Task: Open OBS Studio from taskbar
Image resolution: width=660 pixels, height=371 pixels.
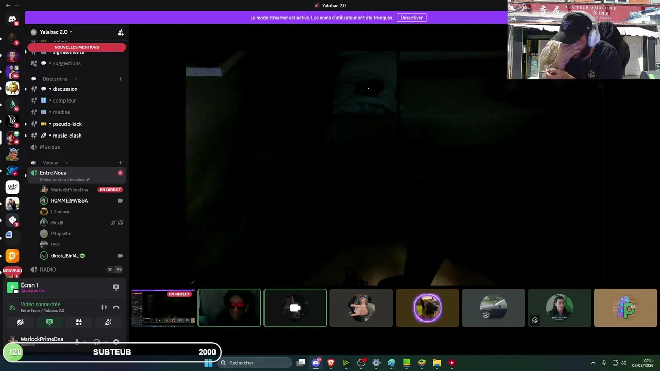Action: click(361, 363)
